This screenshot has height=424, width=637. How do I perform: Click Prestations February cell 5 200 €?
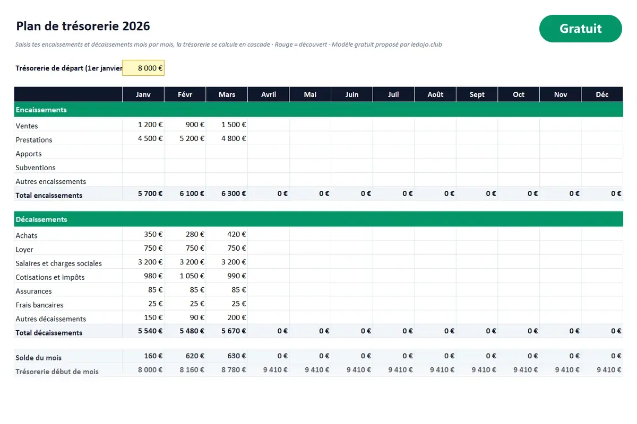coord(185,138)
